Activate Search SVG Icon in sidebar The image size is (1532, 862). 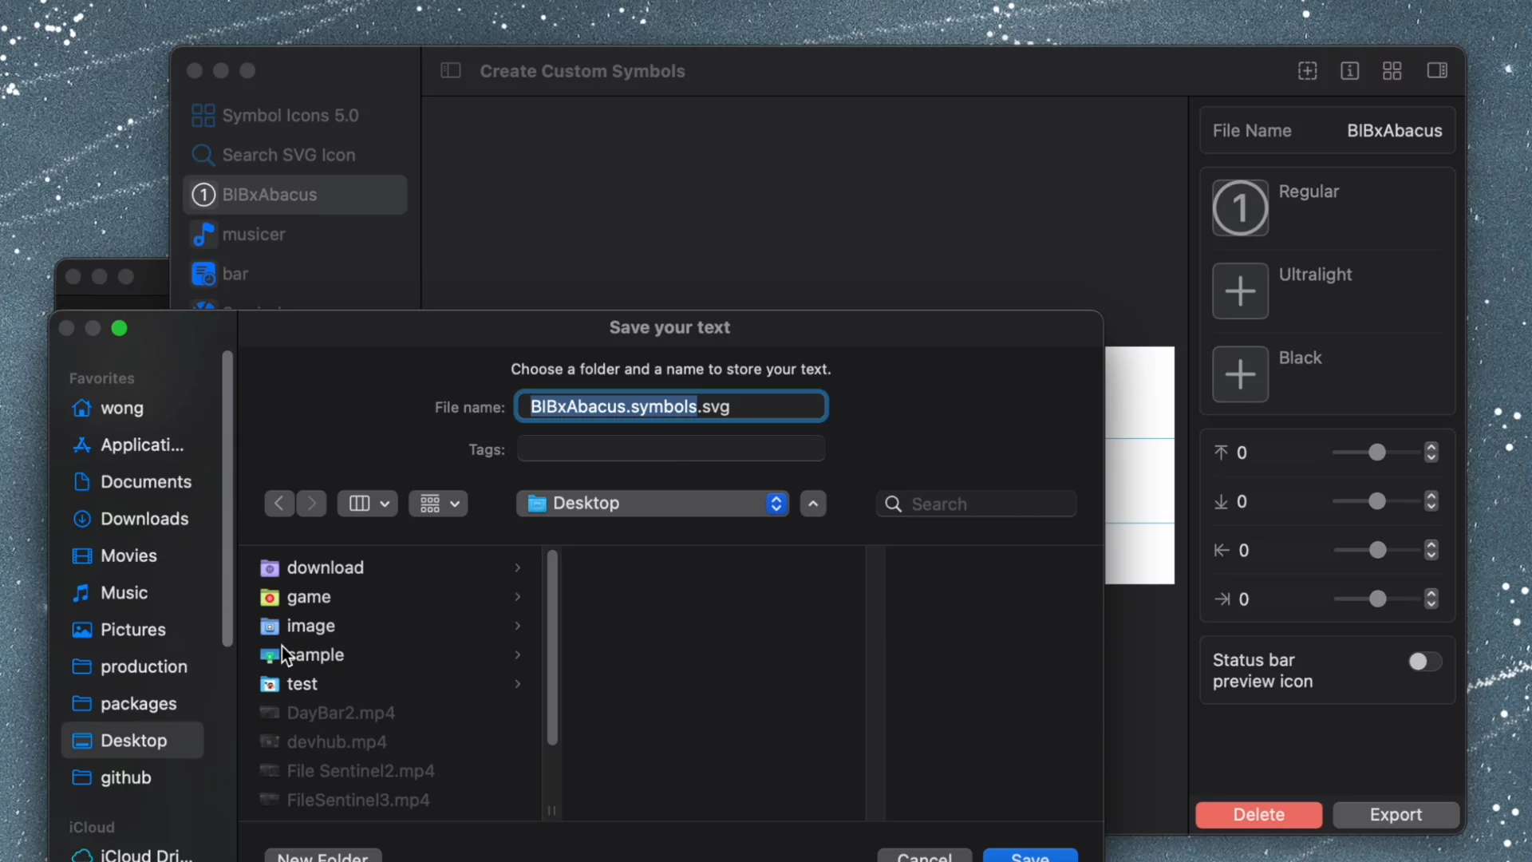(287, 155)
